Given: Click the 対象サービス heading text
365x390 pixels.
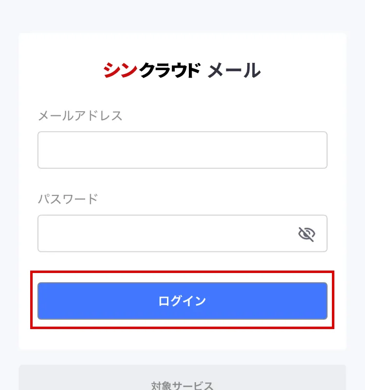Looking at the screenshot, I should tap(182, 386).
